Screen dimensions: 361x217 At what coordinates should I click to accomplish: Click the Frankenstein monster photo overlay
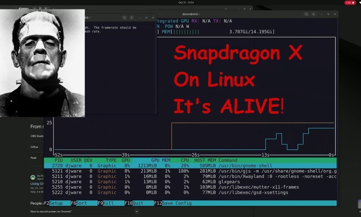(43, 63)
